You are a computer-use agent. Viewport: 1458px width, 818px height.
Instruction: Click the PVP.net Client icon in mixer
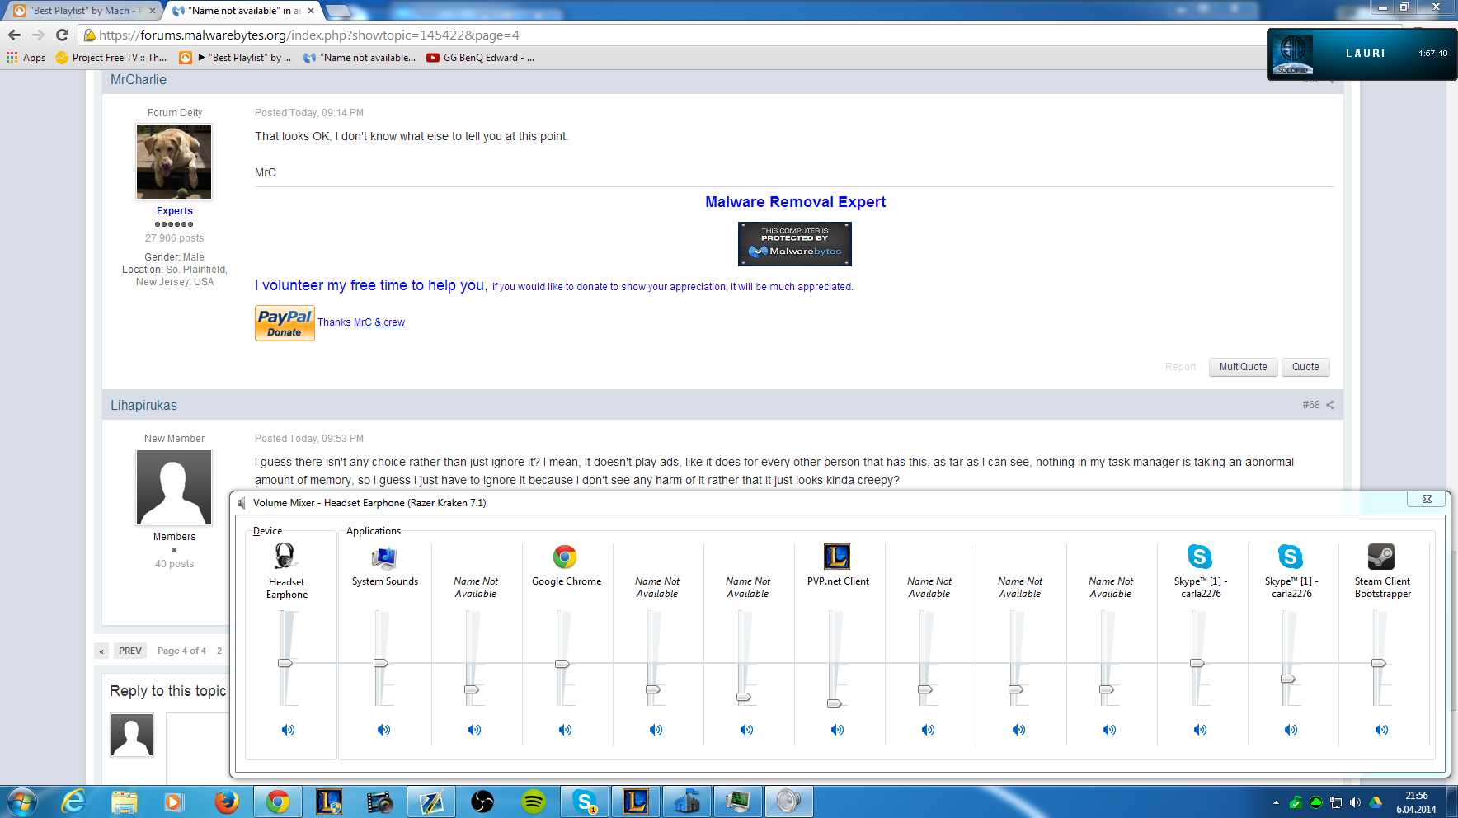pos(837,557)
